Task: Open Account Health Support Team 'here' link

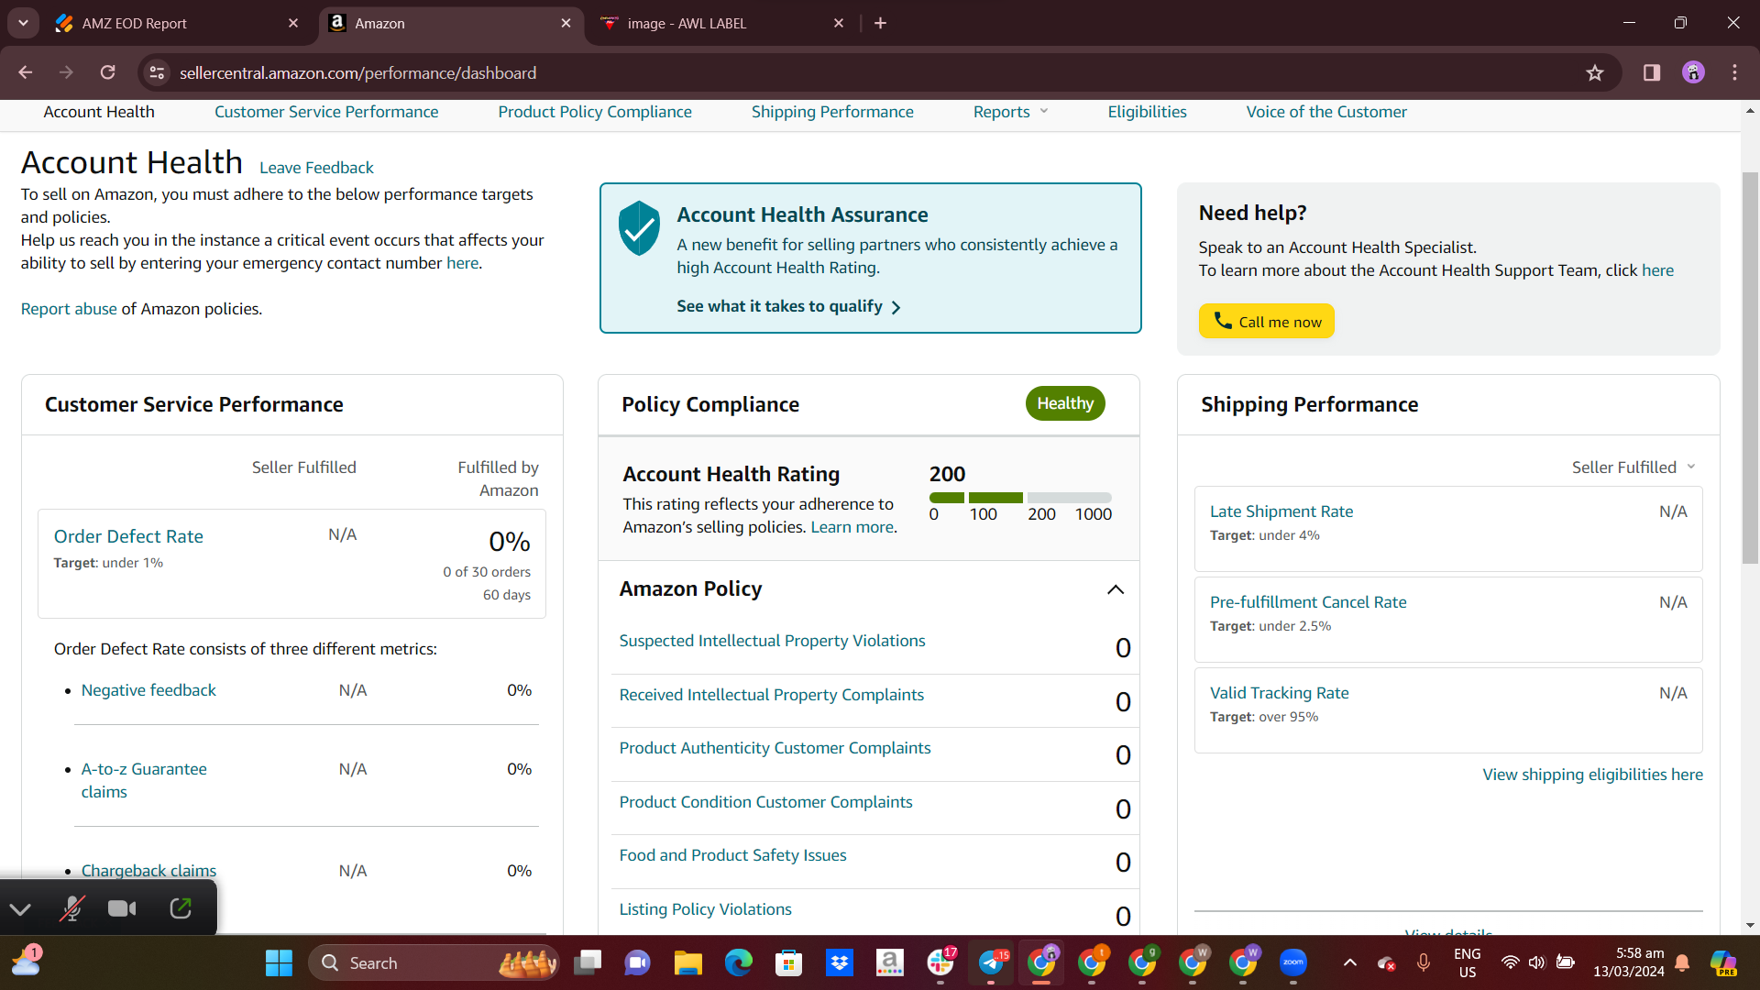Action: click(x=1657, y=270)
